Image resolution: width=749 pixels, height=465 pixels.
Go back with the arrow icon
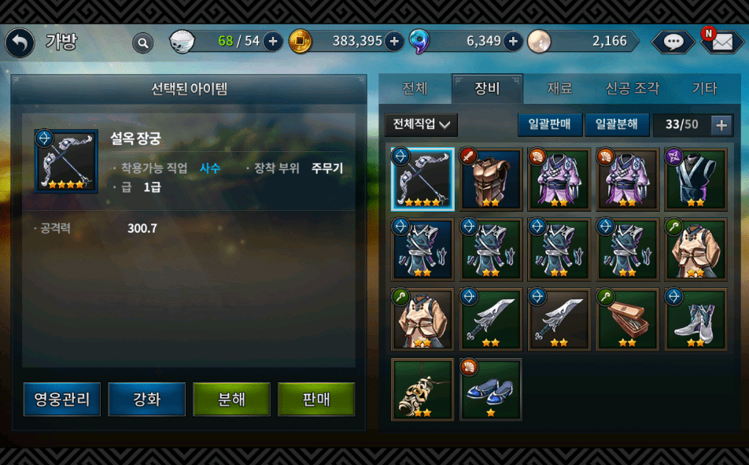coord(20,42)
